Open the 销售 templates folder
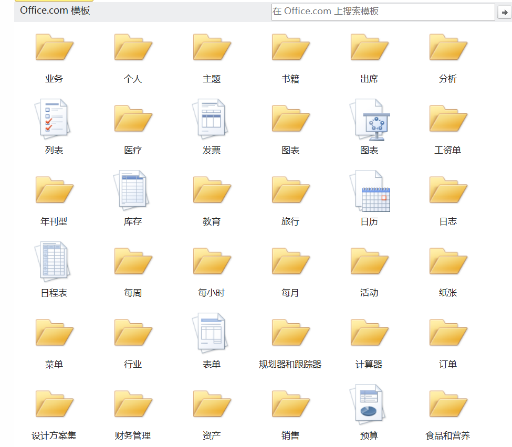The width and height of the screenshot is (512, 447). click(x=290, y=405)
